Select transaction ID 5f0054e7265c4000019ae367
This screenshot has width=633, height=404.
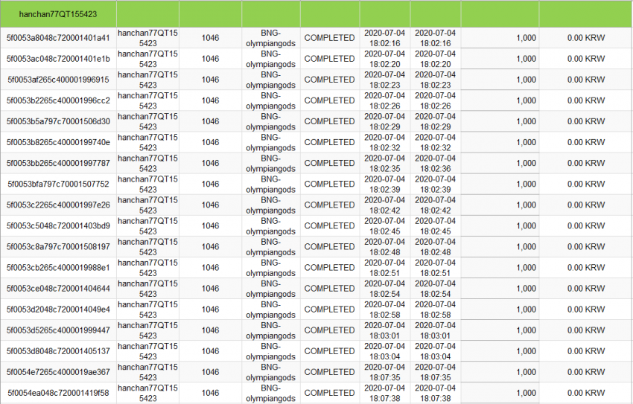point(58,372)
